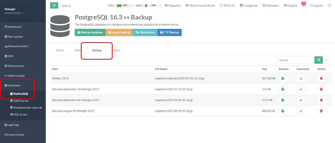Delete the snapshot.2025-09-06-00-10.gz backup
This screenshot has height=143, width=335.
(321, 100)
